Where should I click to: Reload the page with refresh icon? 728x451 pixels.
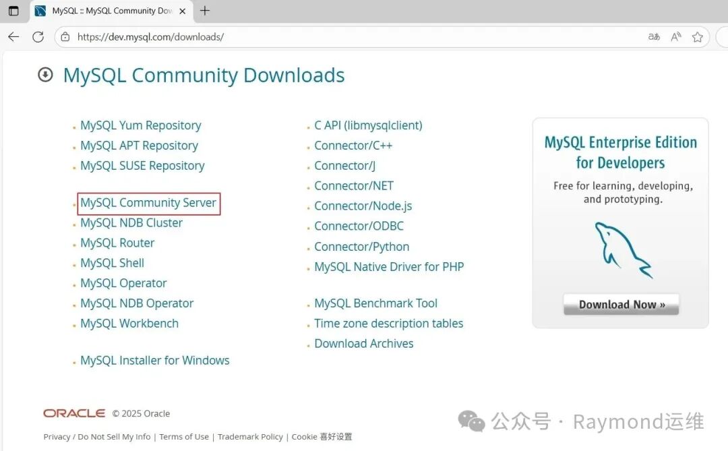click(38, 36)
